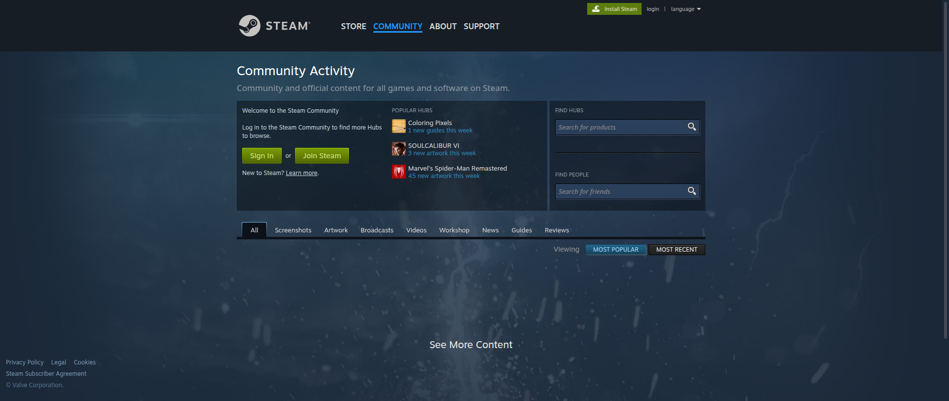Select the All content tab
The height and width of the screenshot is (401, 949).
pos(254,230)
